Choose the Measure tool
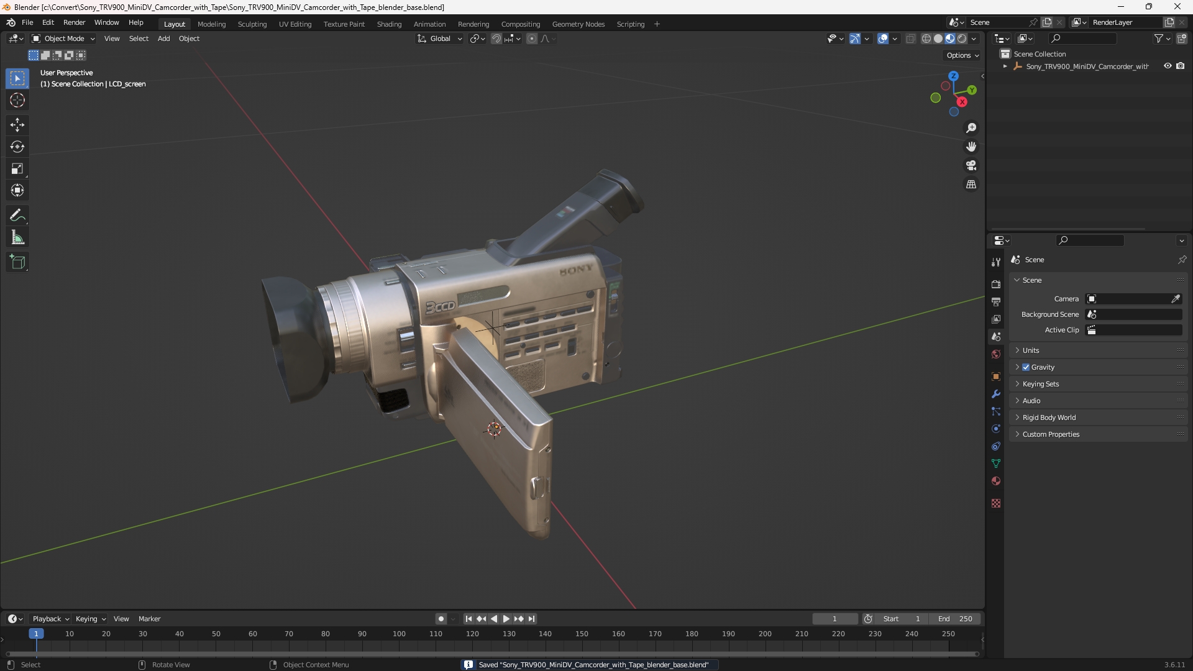1193x671 pixels. [x=17, y=237]
